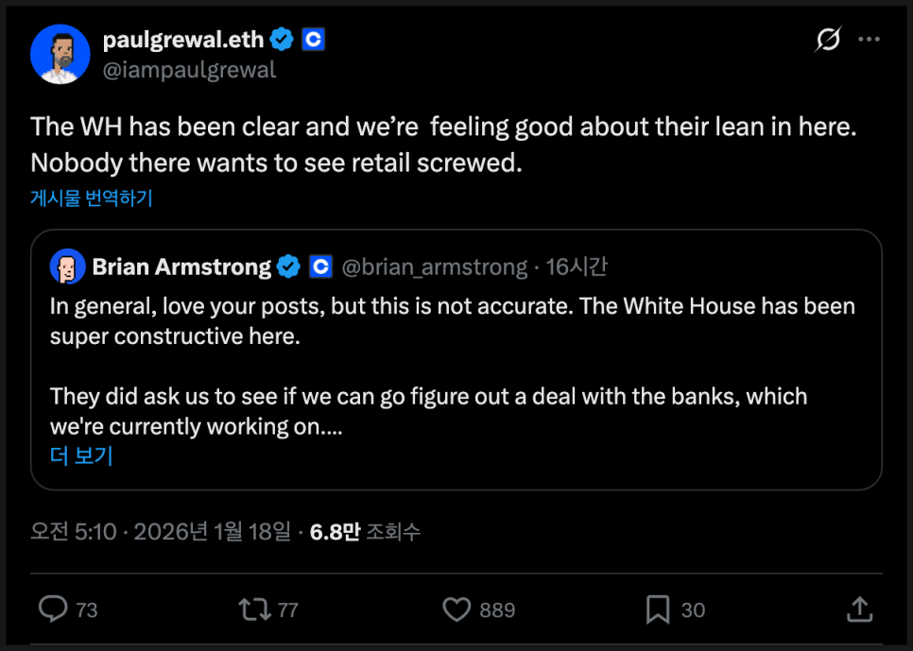
Task: Repost this tweet via retweet icon
Action: [x=254, y=609]
